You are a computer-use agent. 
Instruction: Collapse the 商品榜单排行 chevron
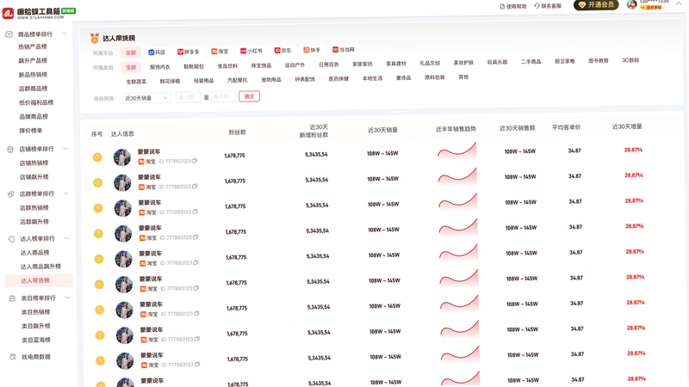click(64, 34)
